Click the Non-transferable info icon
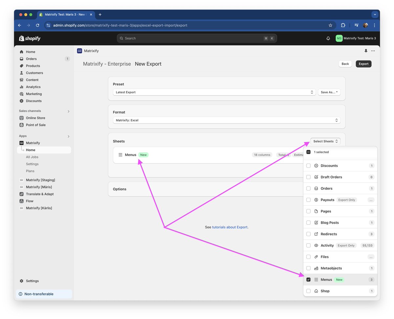The image size is (394, 319). (21, 294)
